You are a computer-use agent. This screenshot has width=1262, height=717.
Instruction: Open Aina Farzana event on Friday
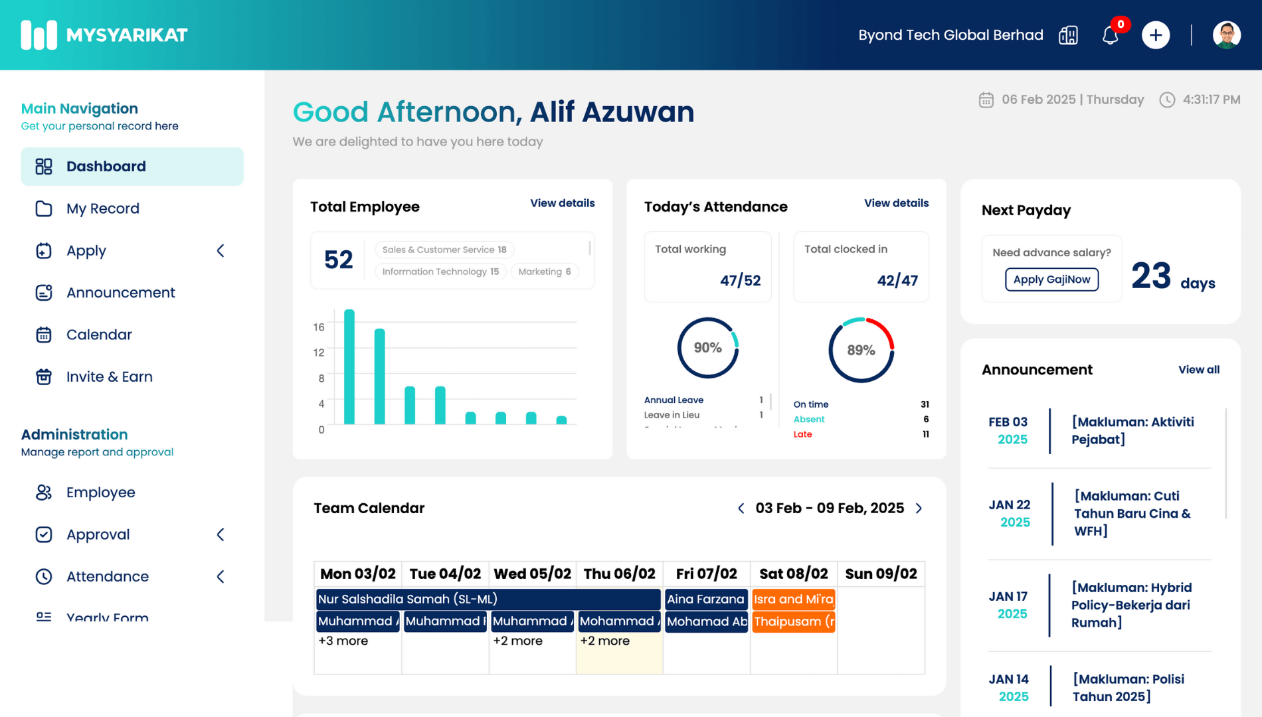(706, 599)
